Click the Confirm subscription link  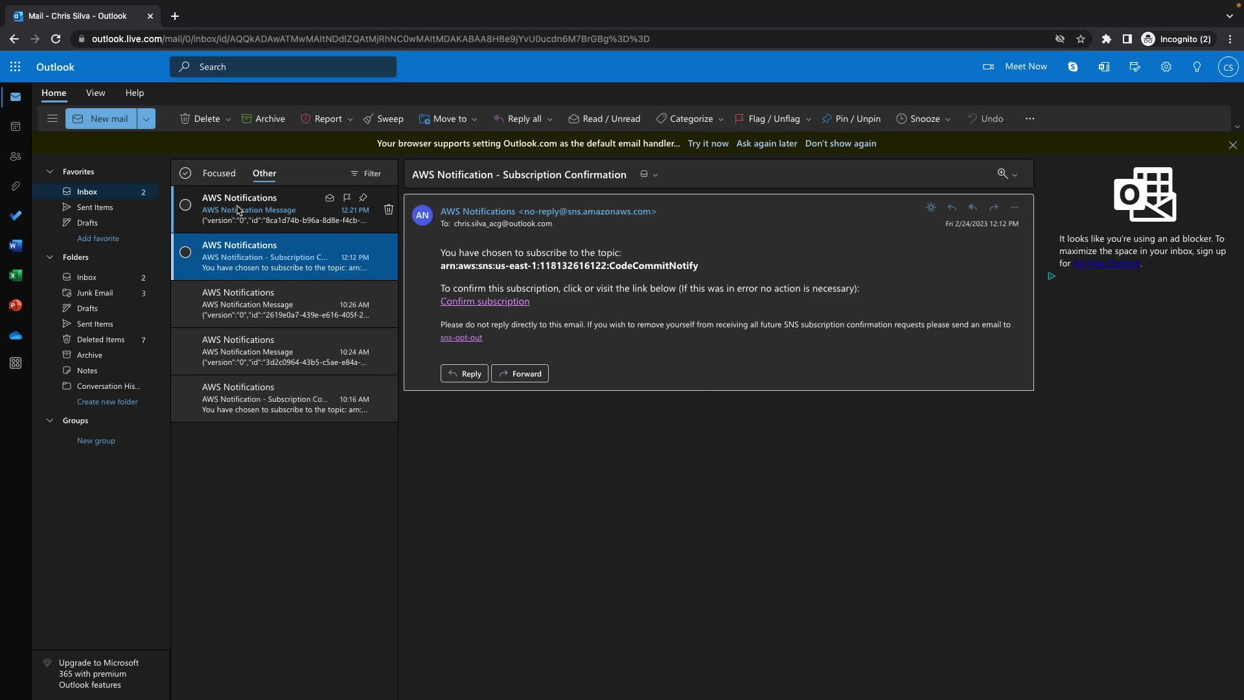(x=485, y=301)
